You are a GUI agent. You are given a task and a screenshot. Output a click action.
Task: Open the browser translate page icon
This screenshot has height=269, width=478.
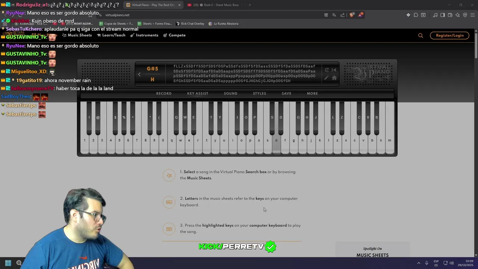pos(334,15)
